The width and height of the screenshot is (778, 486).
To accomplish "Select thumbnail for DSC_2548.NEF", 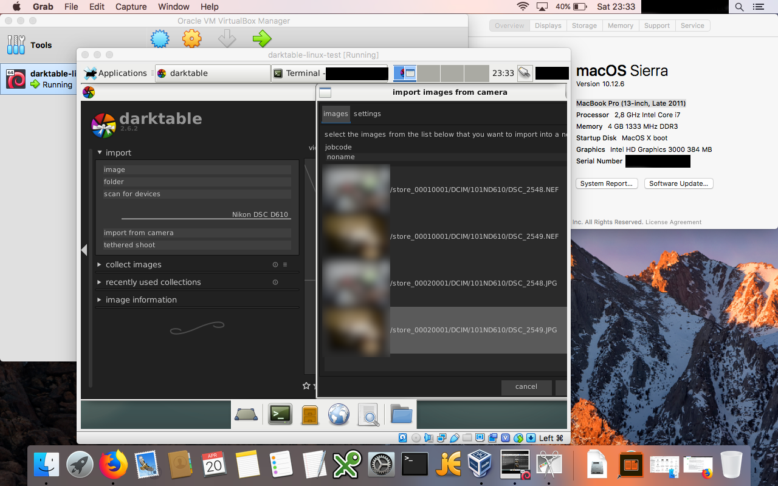I will tap(357, 190).
